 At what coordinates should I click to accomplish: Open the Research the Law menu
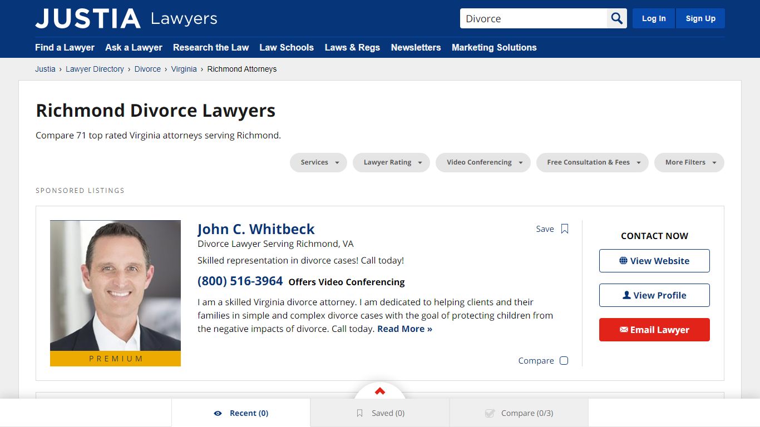(x=211, y=47)
